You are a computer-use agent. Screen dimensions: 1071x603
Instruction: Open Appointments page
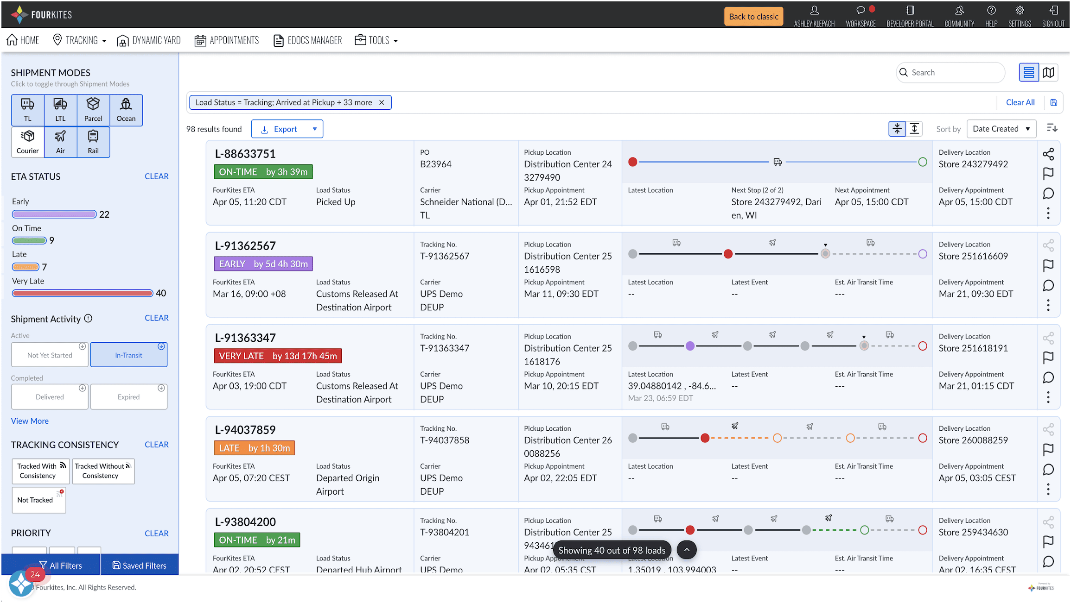point(227,40)
